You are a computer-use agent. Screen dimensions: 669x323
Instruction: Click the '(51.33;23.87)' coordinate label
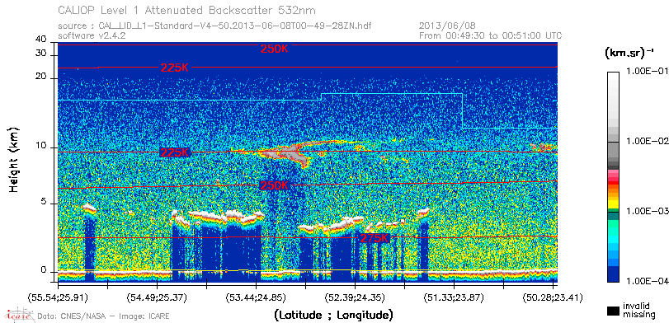click(x=454, y=297)
